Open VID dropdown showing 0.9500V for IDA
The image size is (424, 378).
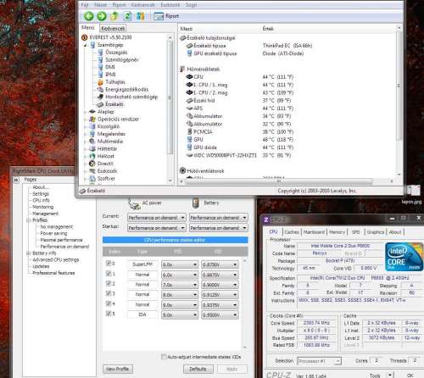pyautogui.click(x=220, y=315)
